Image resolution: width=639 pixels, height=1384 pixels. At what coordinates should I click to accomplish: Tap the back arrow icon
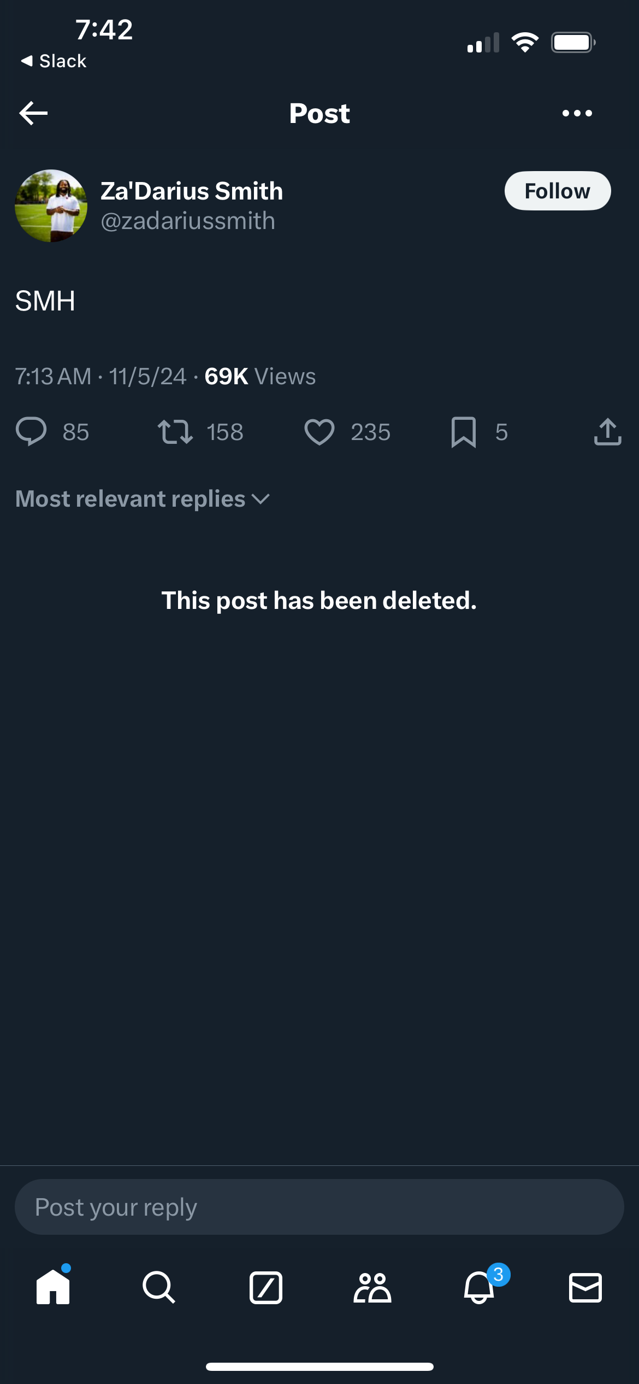(34, 113)
